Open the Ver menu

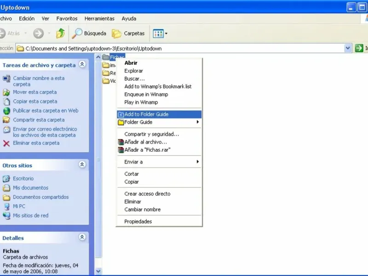[x=45, y=18]
